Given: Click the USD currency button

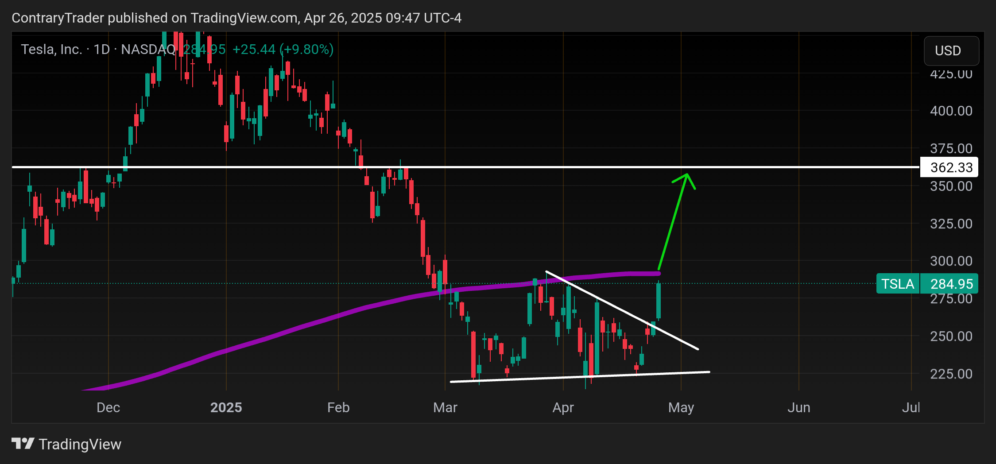Looking at the screenshot, I should click(951, 50).
